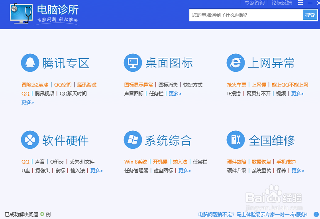Open the 上网异常 Internet Explorer icon

click(236, 63)
